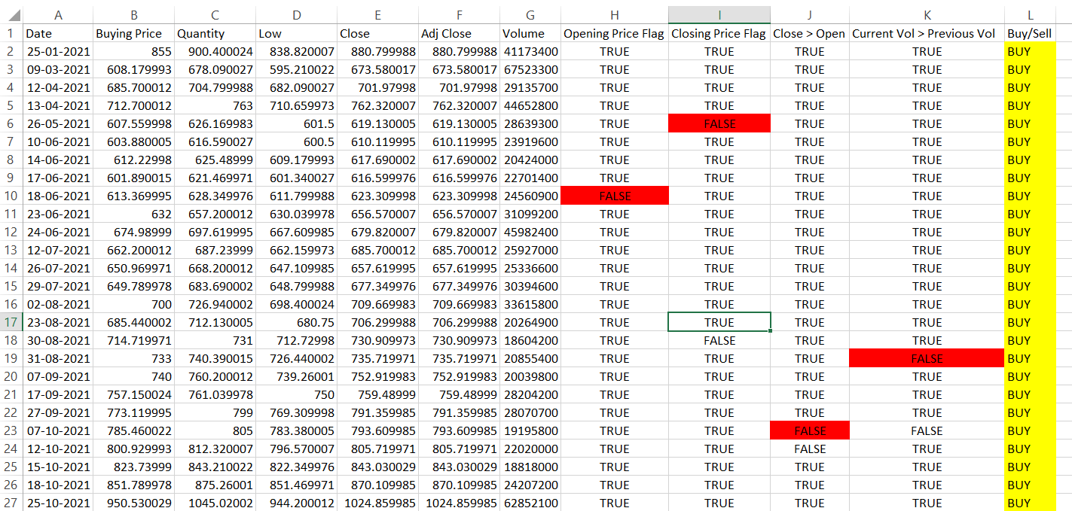
Task: Click date cell 25-01-2021
Action: coord(58,51)
